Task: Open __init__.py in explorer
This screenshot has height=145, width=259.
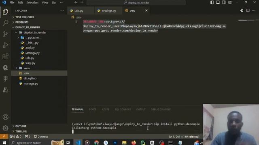Action: [x=39, y=43]
